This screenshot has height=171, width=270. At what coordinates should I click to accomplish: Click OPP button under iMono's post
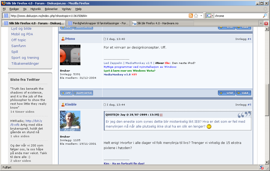pyautogui.click(x=66, y=93)
